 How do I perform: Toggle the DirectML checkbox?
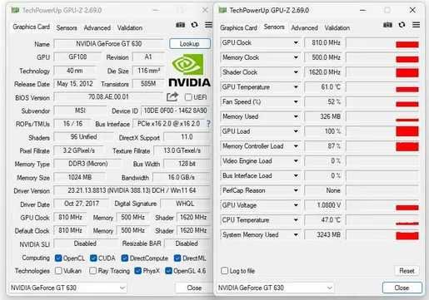(x=177, y=258)
